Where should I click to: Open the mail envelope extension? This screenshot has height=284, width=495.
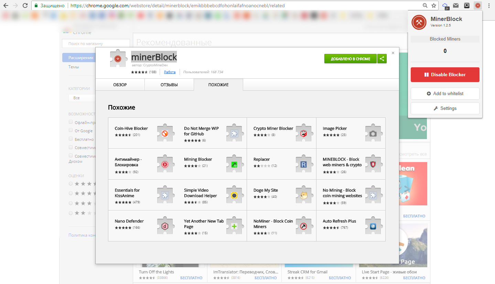(x=456, y=5)
